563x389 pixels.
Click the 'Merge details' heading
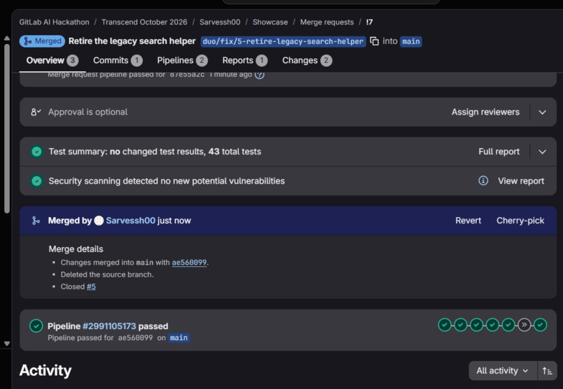click(x=75, y=249)
